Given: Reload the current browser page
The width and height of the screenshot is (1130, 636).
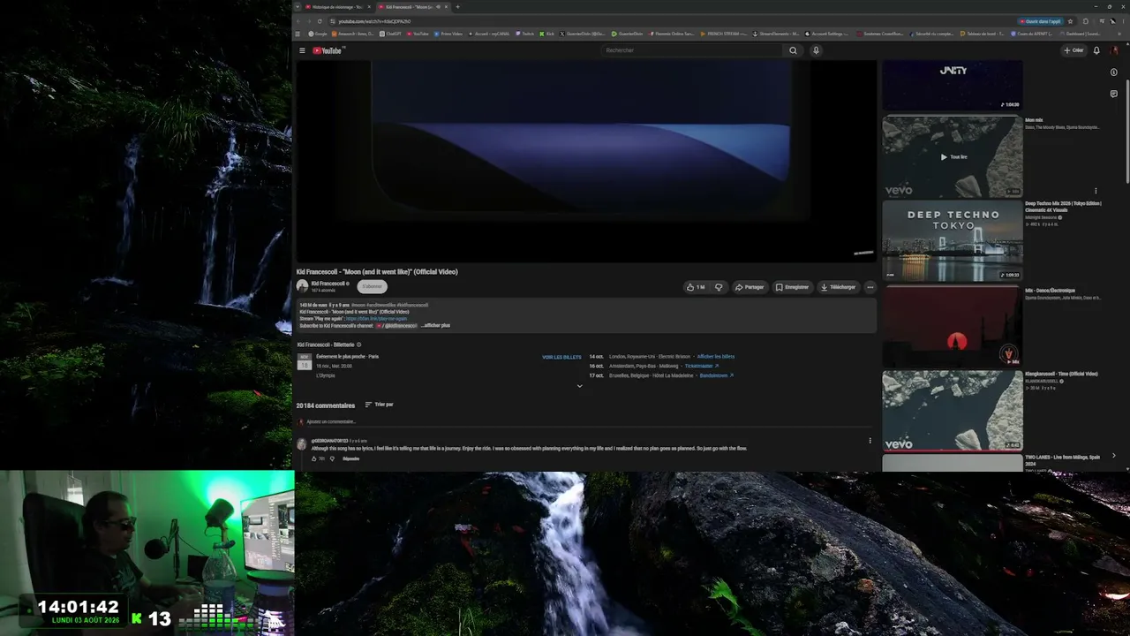Looking at the screenshot, I should tap(320, 21).
